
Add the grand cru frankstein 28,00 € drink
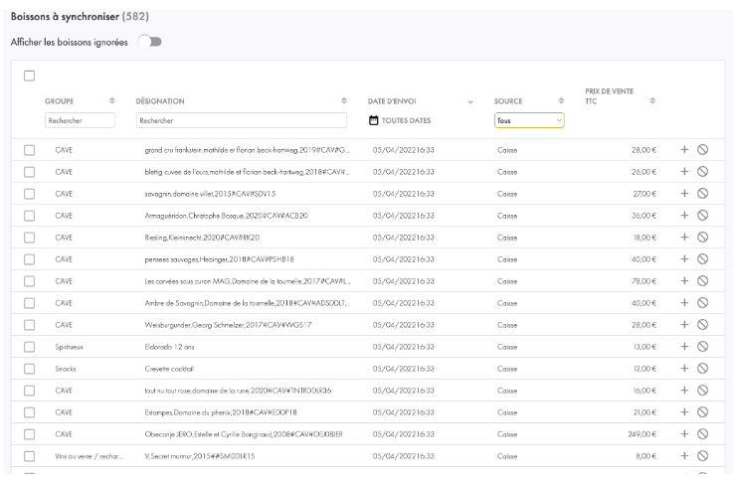684,149
